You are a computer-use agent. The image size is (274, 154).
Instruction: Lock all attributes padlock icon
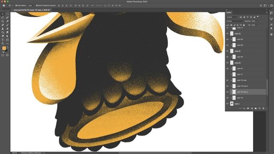[244, 25]
